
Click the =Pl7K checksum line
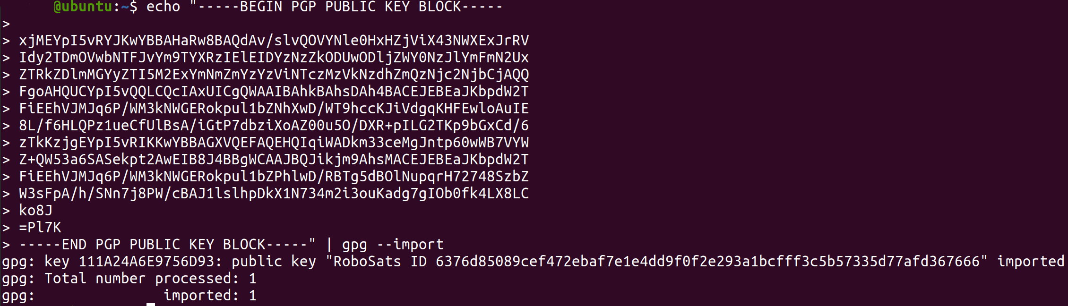[40, 228]
